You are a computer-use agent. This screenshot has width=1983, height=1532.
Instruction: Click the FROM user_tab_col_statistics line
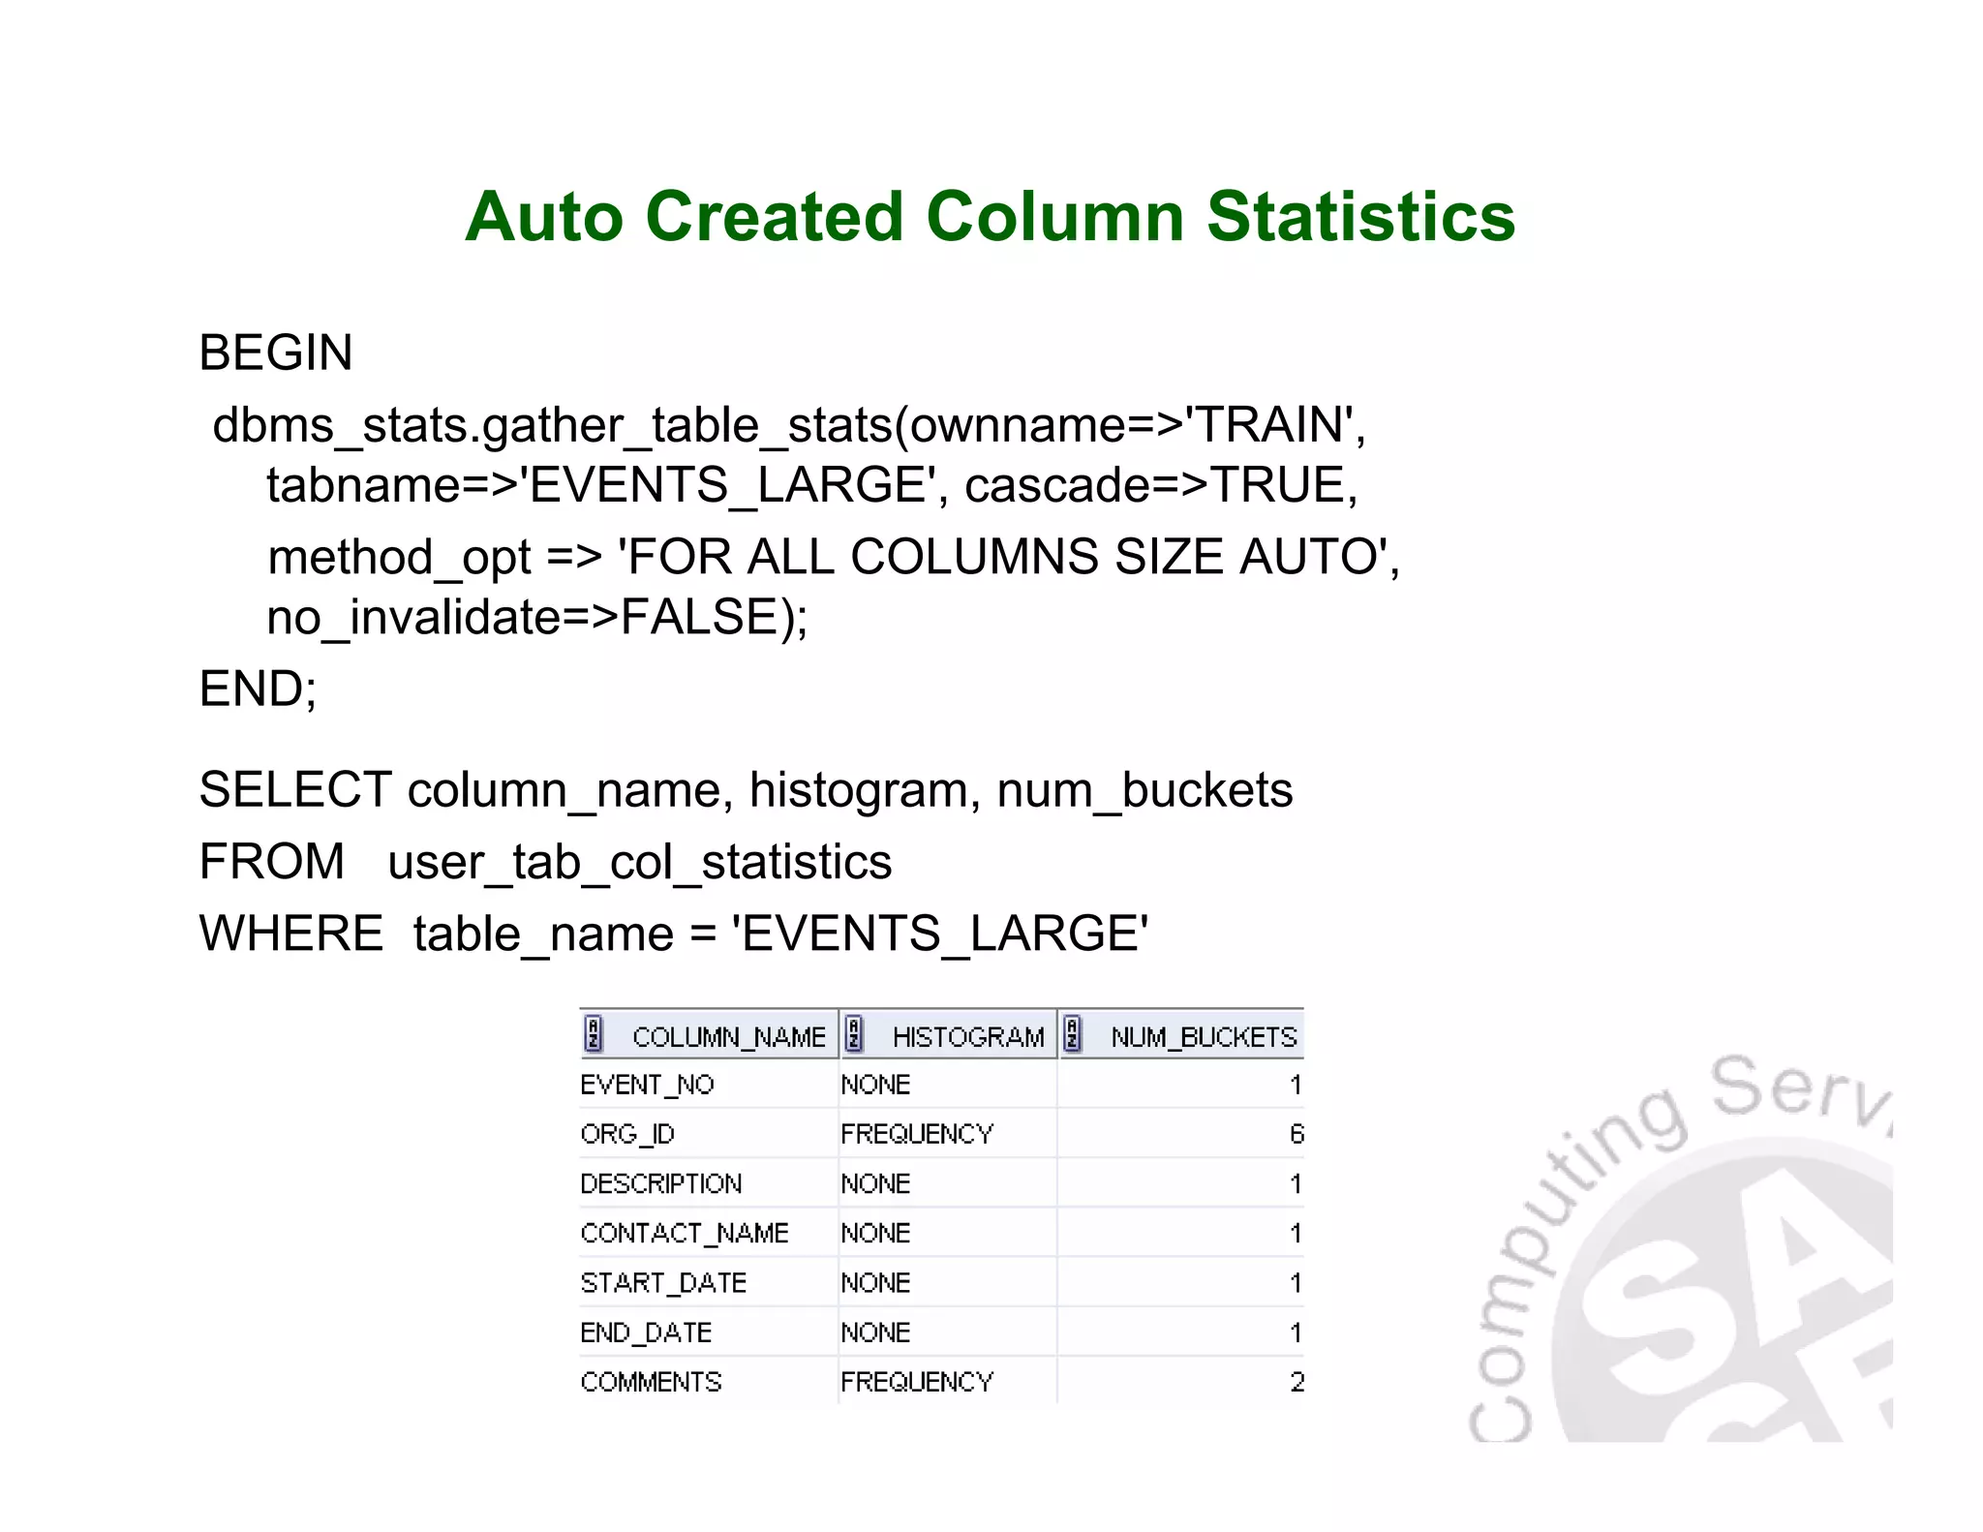click(x=545, y=863)
